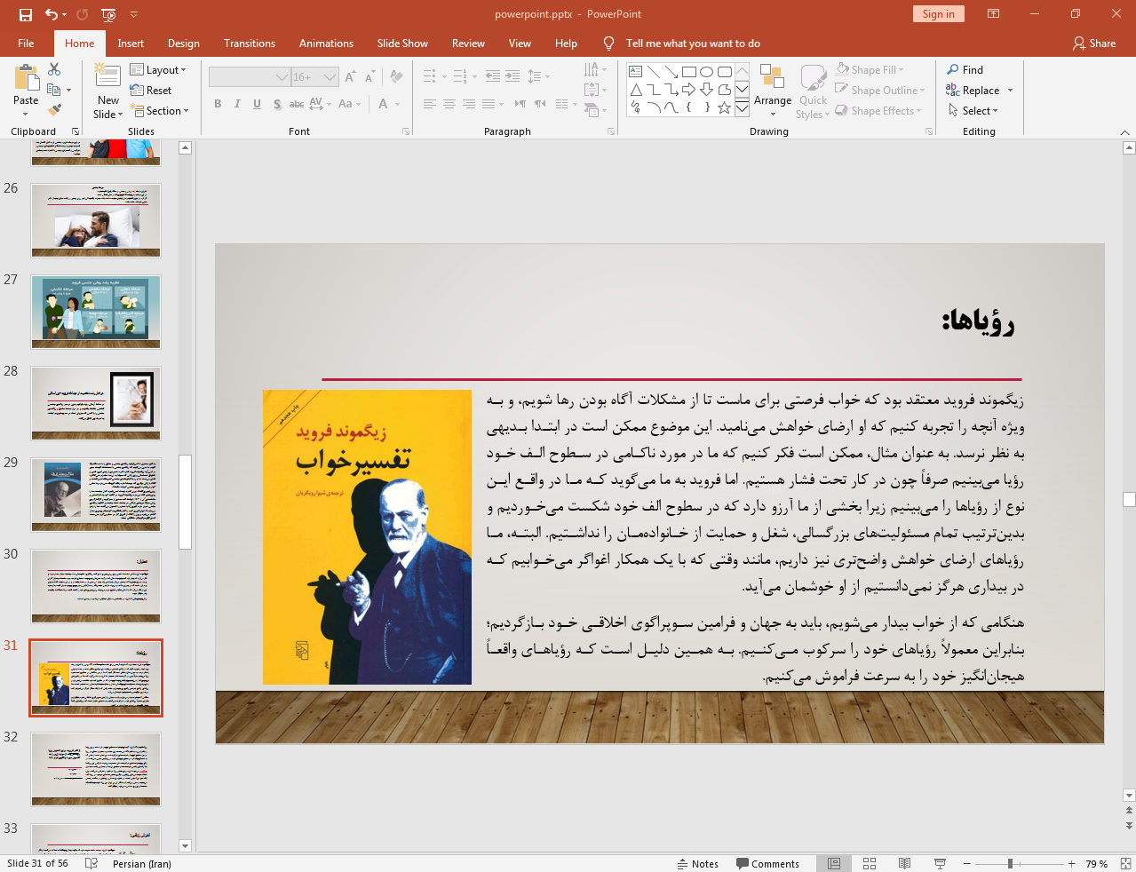
Task: Expand the Section dropdown
Action: [160, 110]
